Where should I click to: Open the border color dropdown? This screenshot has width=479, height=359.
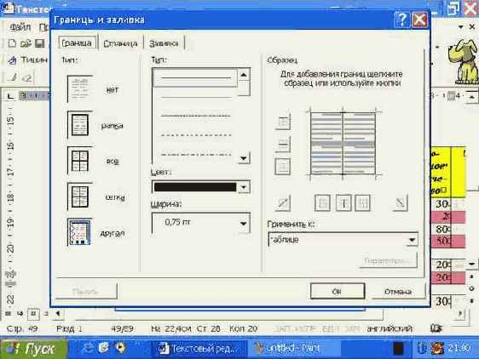click(244, 187)
